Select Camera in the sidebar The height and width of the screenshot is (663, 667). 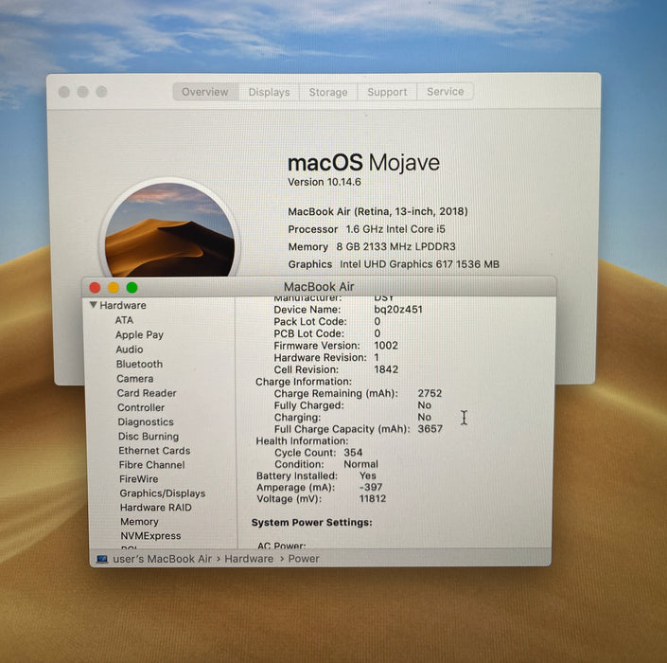coord(135,379)
